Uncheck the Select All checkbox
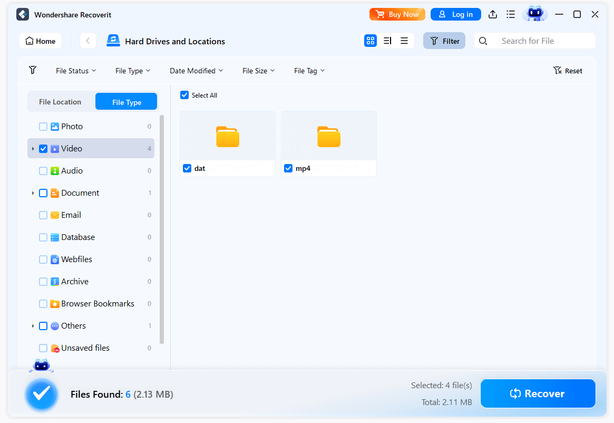The image size is (614, 423). click(x=184, y=95)
